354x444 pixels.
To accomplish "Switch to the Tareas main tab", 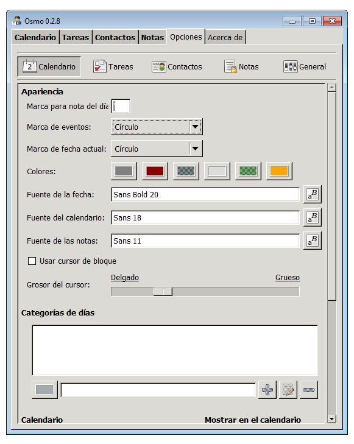I will 76,37.
